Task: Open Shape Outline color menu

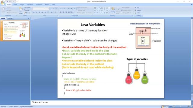Action: pyautogui.click(x=127, y=10)
